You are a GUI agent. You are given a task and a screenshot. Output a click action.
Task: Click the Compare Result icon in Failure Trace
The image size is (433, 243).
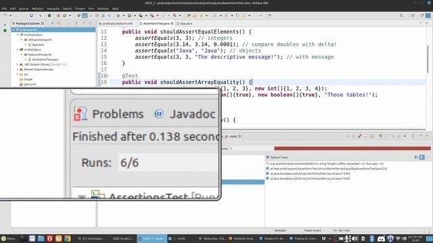point(428,157)
